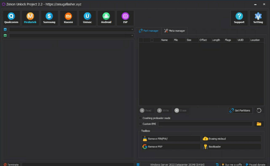
Task: Click the Read partition button
Action: (x=146, y=110)
